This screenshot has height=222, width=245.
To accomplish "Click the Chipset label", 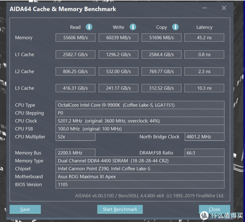I will [x=23, y=169].
